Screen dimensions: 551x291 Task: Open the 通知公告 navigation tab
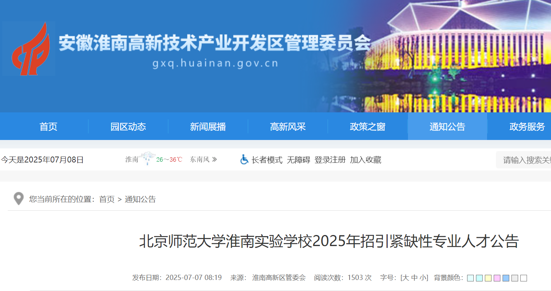click(448, 126)
